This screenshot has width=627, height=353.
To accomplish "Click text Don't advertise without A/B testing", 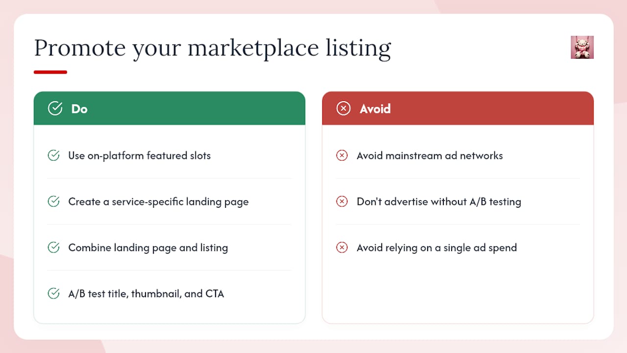I will (439, 202).
